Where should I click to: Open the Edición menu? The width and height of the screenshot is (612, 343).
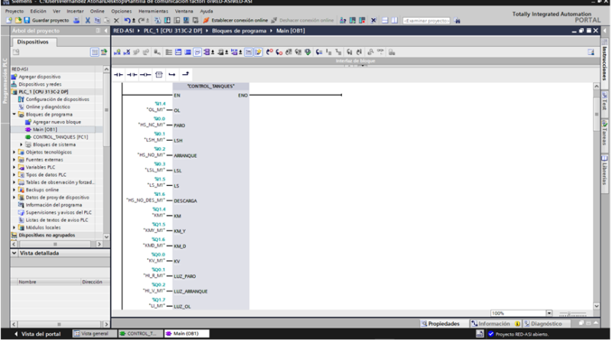38,11
